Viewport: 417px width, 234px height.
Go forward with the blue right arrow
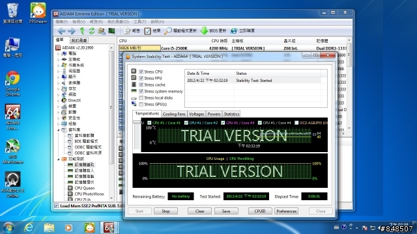click(x=72, y=31)
